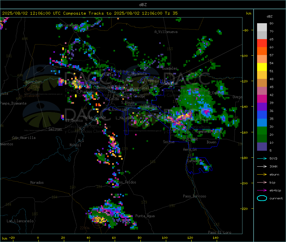The image size is (286, 242).
Task: Click the 'A_Villanueva' map label
Action: tap(166, 32)
